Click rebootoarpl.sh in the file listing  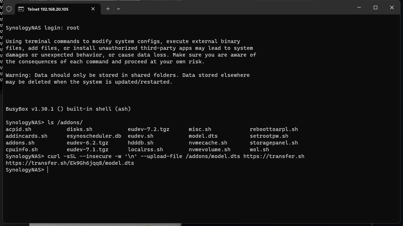274,129
